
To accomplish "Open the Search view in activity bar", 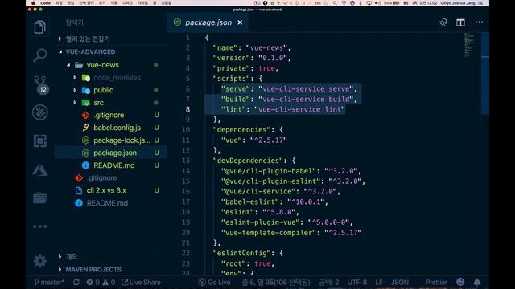I will [x=39, y=55].
